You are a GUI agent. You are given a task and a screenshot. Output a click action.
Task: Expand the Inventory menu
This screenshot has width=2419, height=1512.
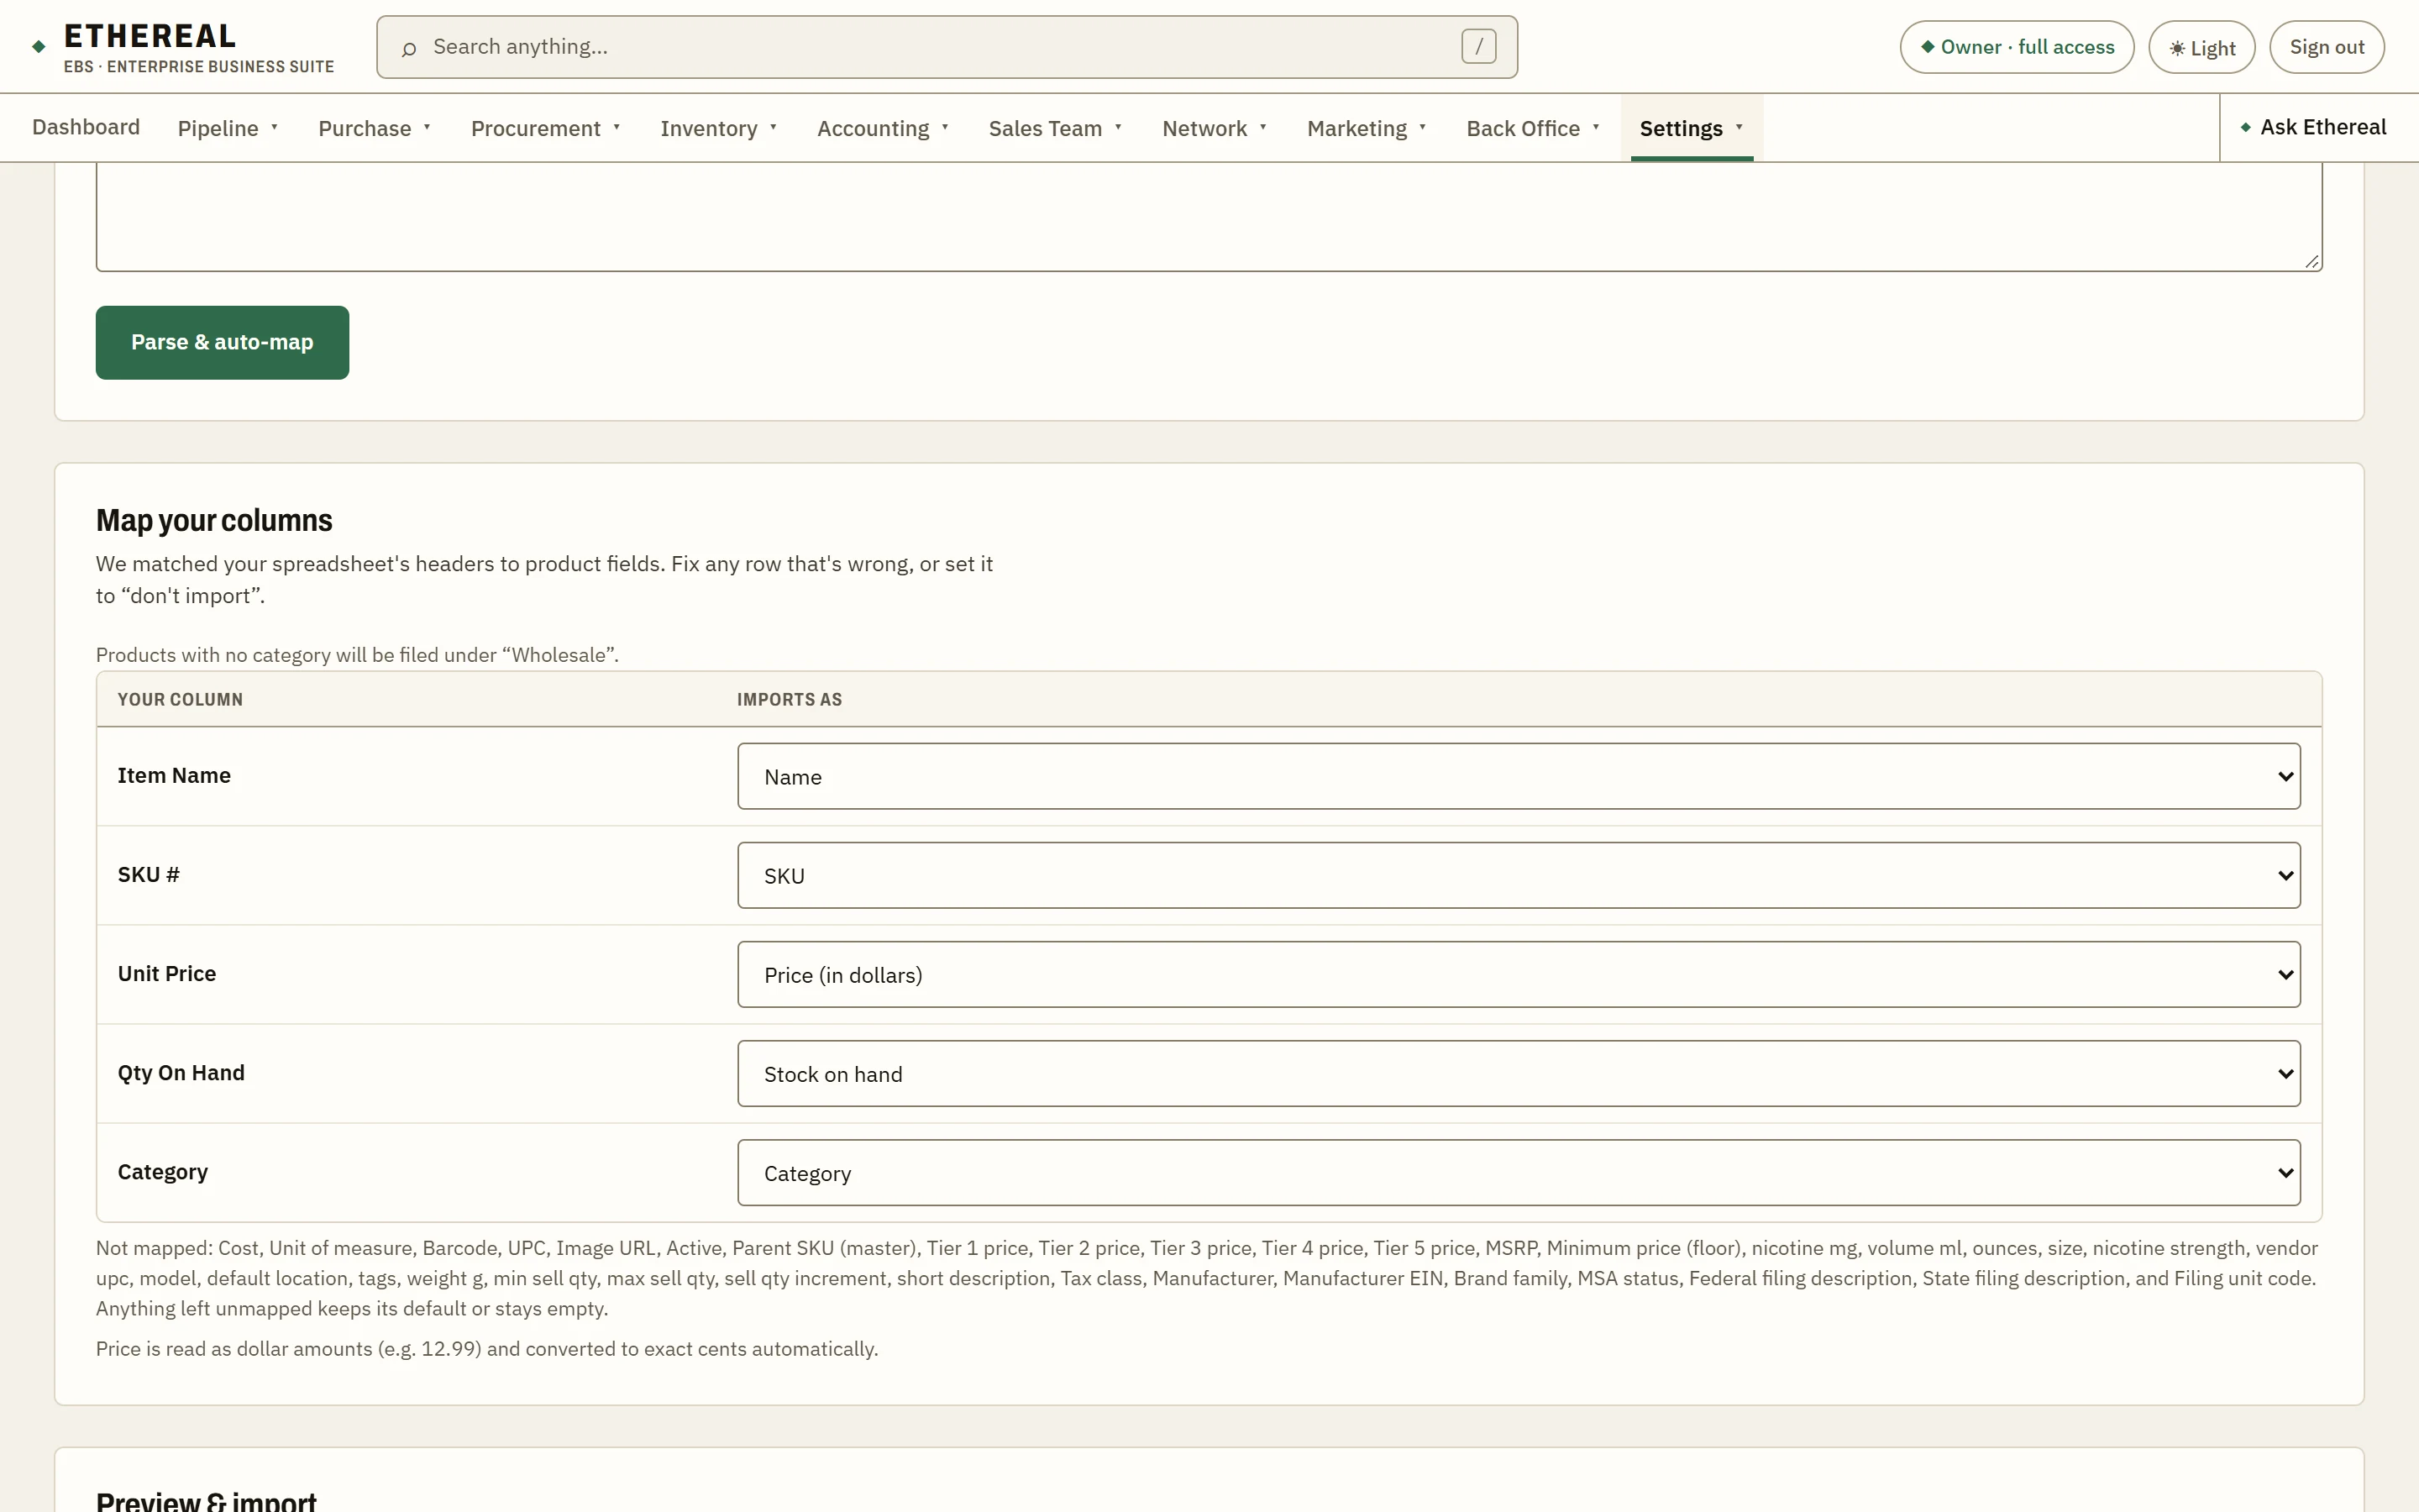tap(719, 128)
